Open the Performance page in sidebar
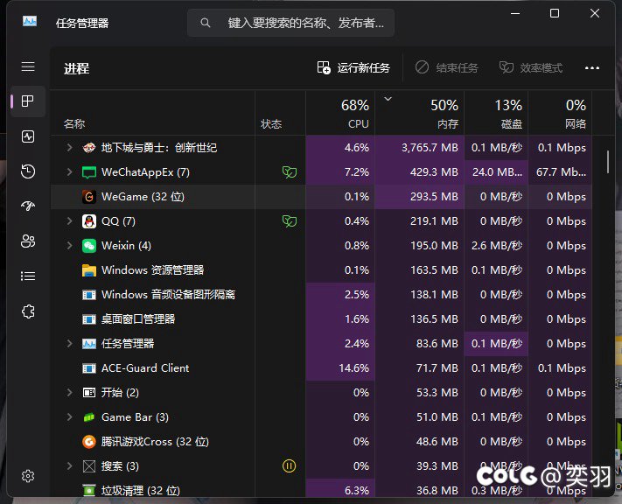The height and width of the screenshot is (504, 622). coord(28,136)
